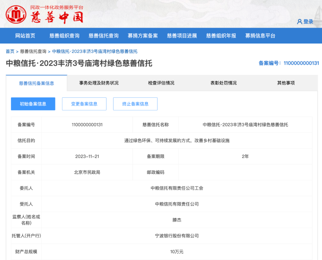Screen dimensions: 322x260
Task: Click the trust name breadcrumb link
Action: [95, 51]
